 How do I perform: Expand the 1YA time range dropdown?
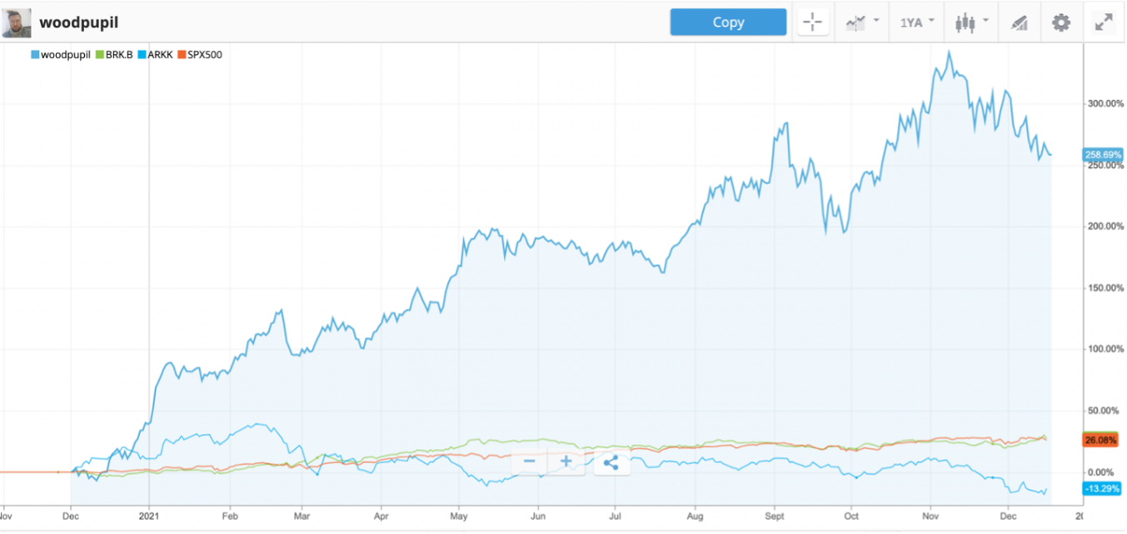pyautogui.click(x=916, y=22)
